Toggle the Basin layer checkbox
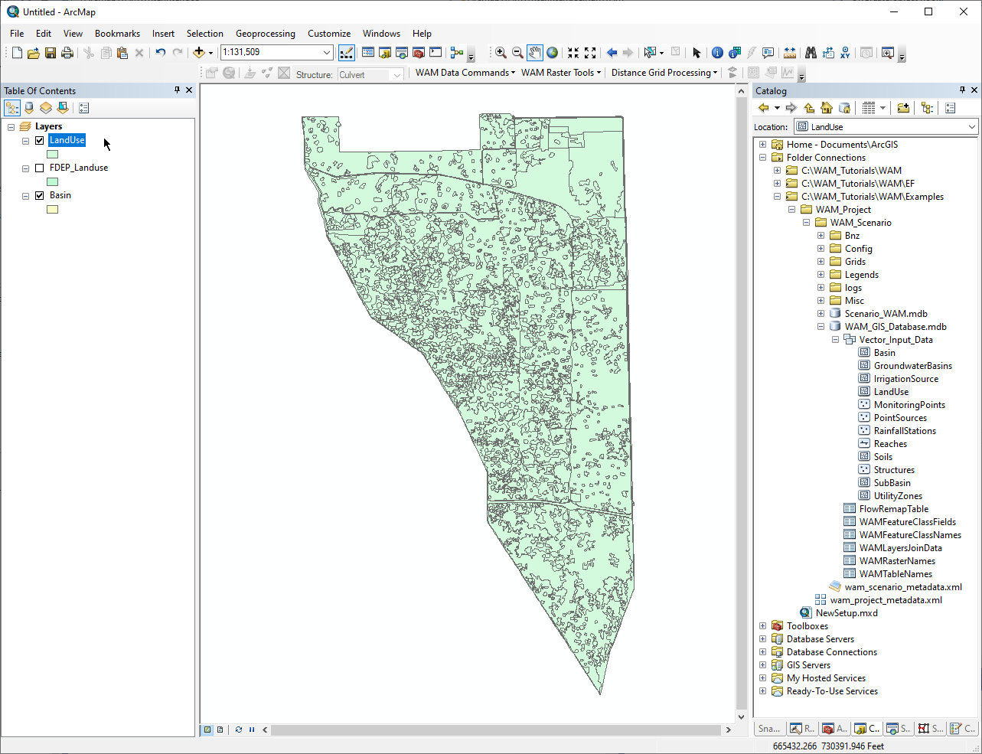 (40, 195)
